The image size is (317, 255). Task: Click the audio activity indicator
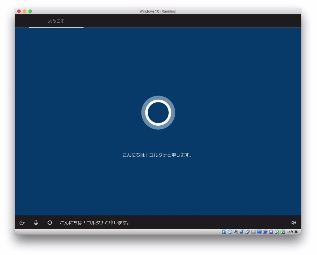236,232
